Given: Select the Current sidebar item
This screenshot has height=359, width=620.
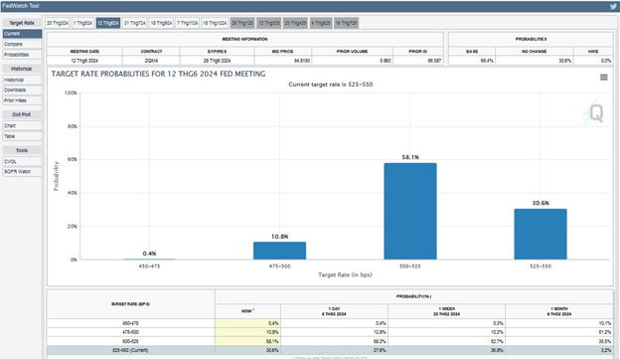Looking at the screenshot, I should pos(22,34).
